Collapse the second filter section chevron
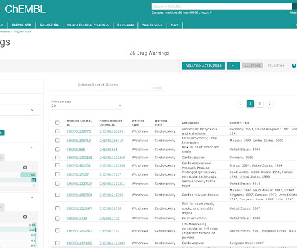297x248 pixels. click(x=32, y=197)
